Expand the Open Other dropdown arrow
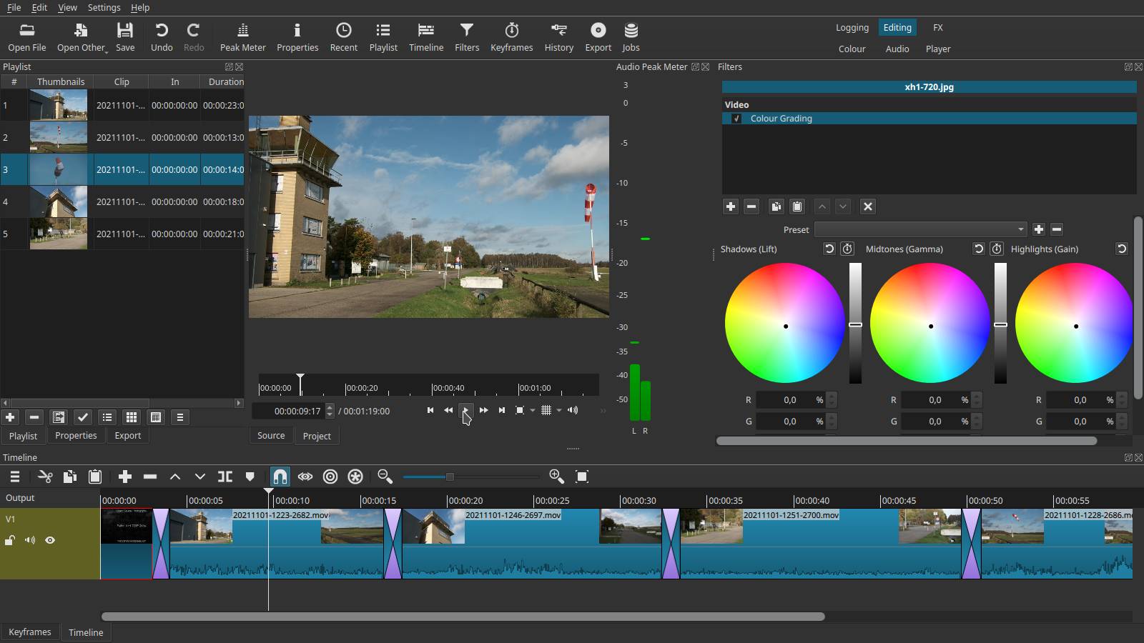Screen dimensions: 1144x643 107,50
